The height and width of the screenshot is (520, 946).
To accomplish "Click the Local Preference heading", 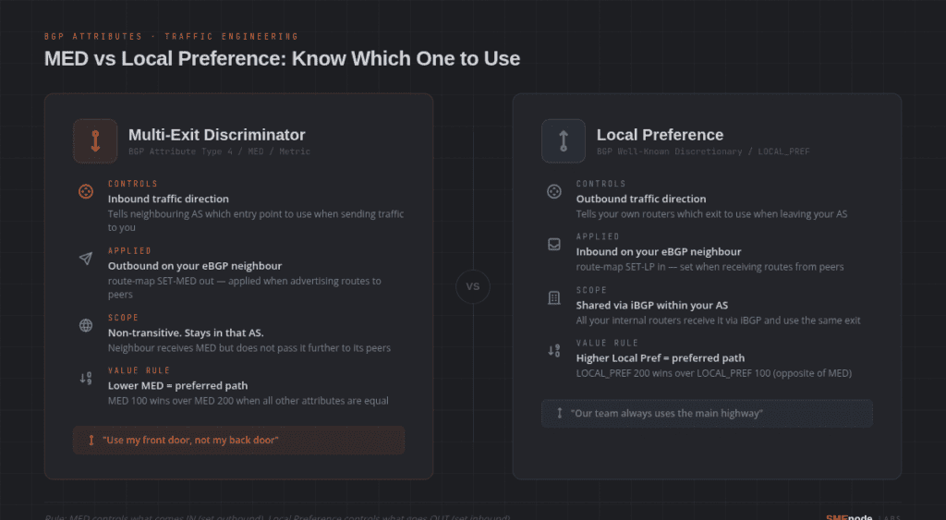I will (660, 135).
